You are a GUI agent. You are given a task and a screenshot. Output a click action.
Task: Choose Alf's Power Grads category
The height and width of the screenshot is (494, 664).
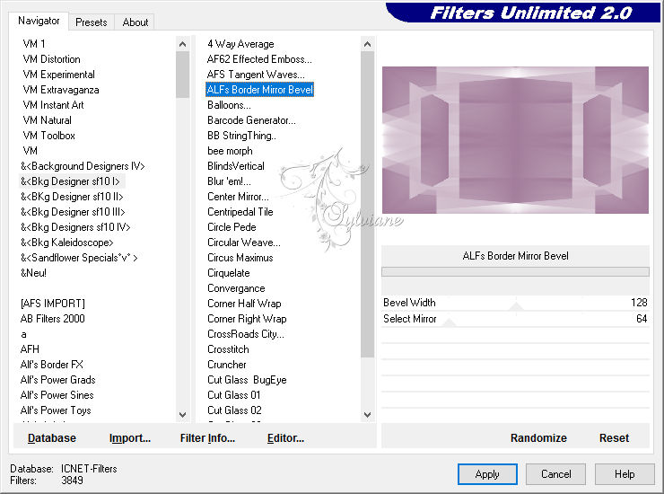[57, 380]
